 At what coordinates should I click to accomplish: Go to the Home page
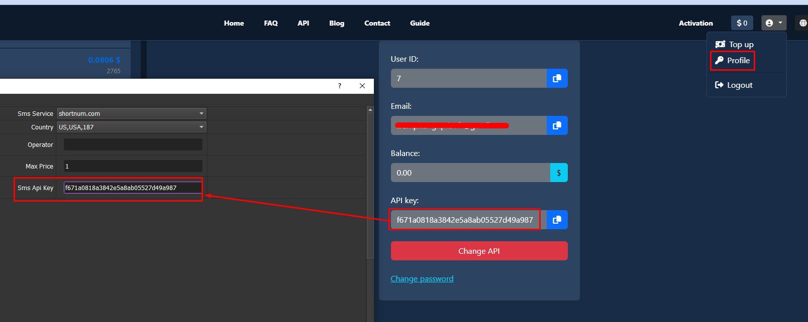coord(234,23)
